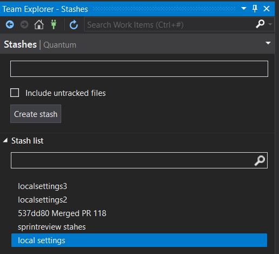Open Team Explorer Home page icon
Viewport: 279px width, 254px height.
39,24
